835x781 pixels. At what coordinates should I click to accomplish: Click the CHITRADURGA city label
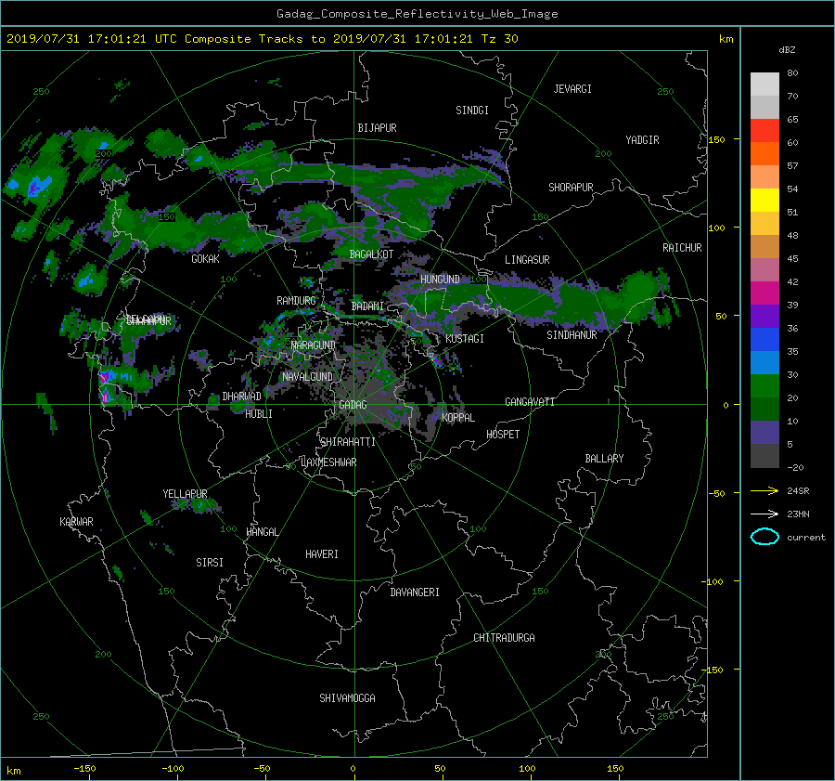[504, 638]
